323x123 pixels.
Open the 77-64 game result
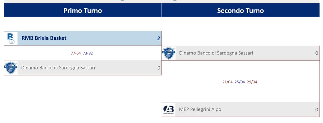point(76,53)
